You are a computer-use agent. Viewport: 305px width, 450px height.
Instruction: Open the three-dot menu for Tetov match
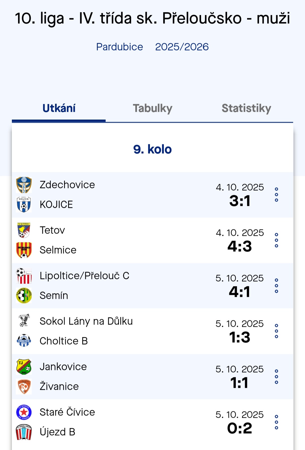[276, 240]
